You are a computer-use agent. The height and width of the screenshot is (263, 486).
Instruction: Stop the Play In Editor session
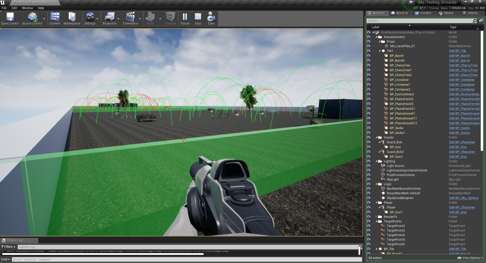(x=198, y=17)
